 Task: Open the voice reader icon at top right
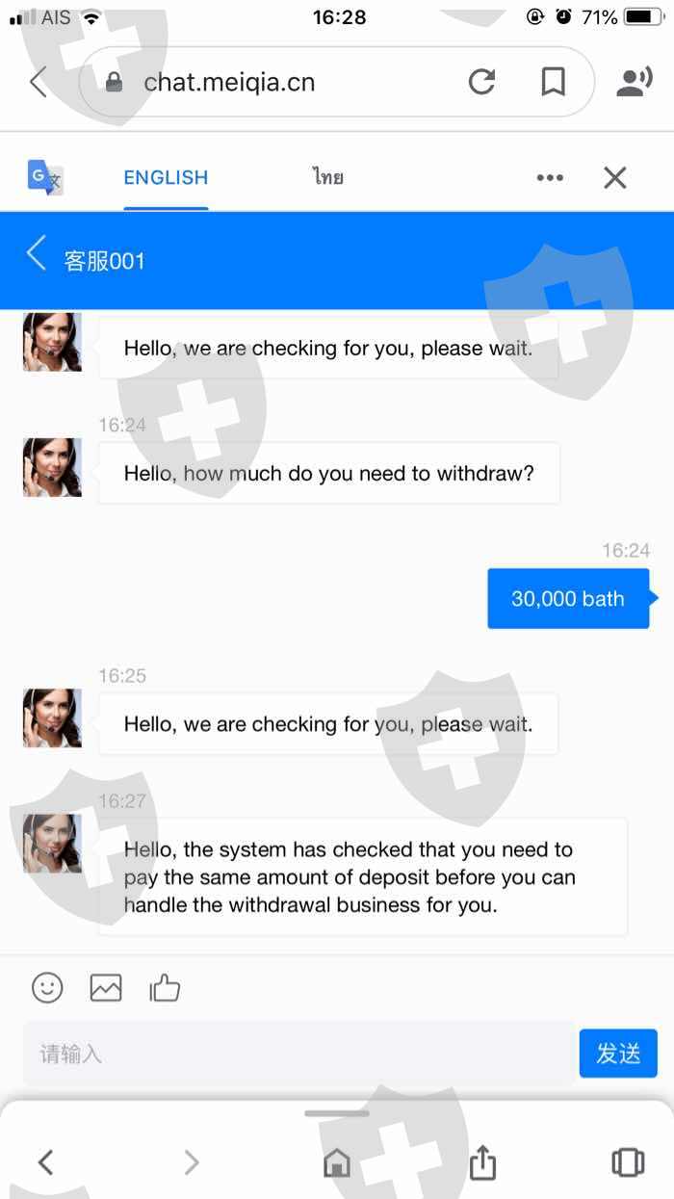pyautogui.click(x=633, y=82)
